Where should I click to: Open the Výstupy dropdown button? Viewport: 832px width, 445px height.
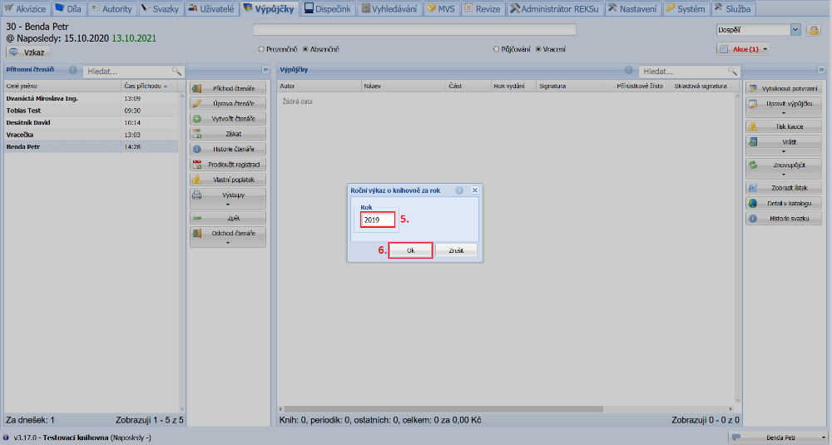coord(228,198)
